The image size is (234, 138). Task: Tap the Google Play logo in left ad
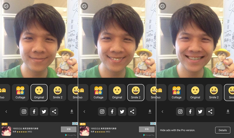coord(71,135)
